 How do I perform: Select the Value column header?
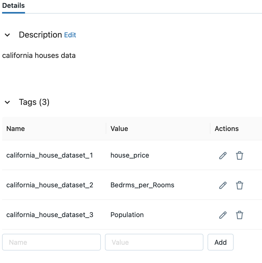[x=119, y=129]
